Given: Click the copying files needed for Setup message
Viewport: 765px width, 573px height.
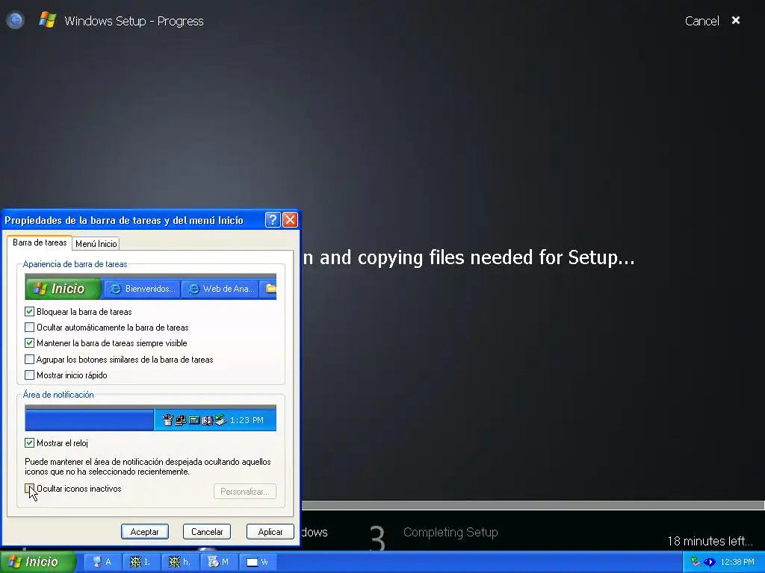Looking at the screenshot, I should tap(468, 257).
